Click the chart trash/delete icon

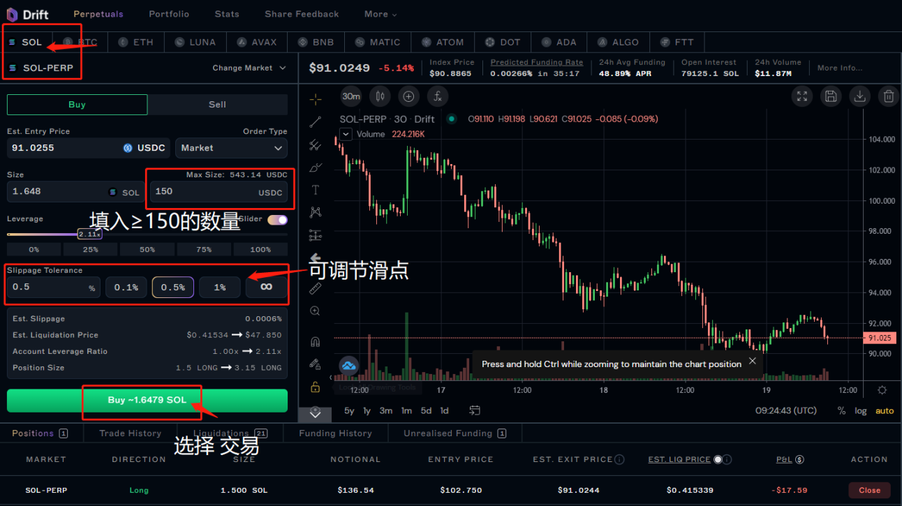click(888, 96)
